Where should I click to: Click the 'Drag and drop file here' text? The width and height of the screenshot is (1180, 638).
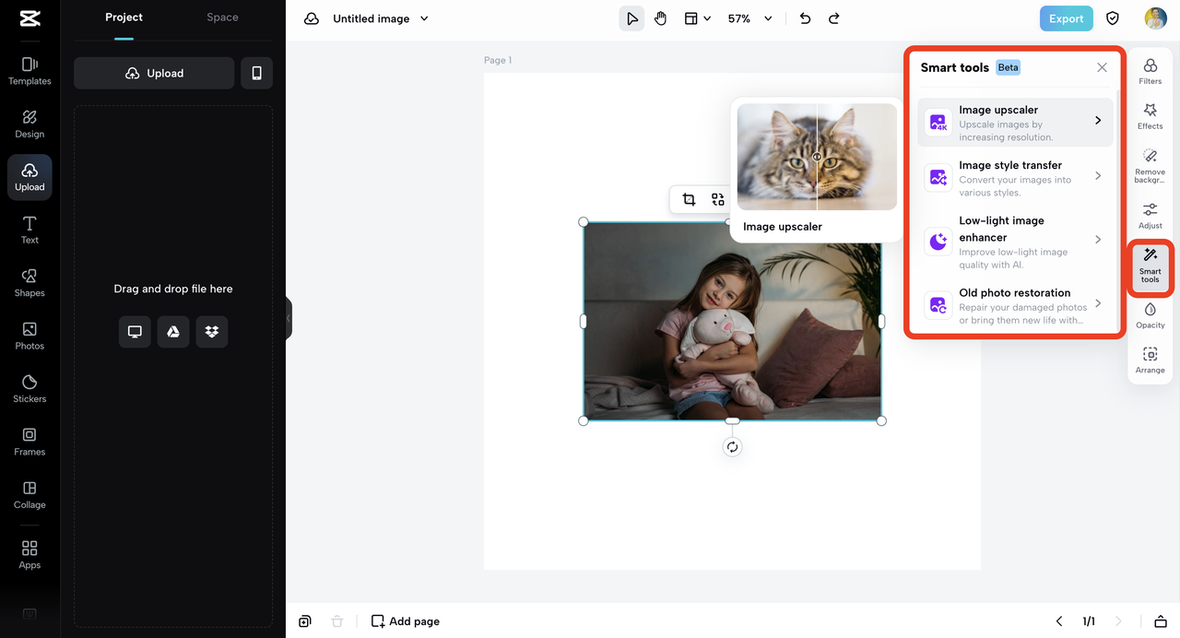point(173,289)
